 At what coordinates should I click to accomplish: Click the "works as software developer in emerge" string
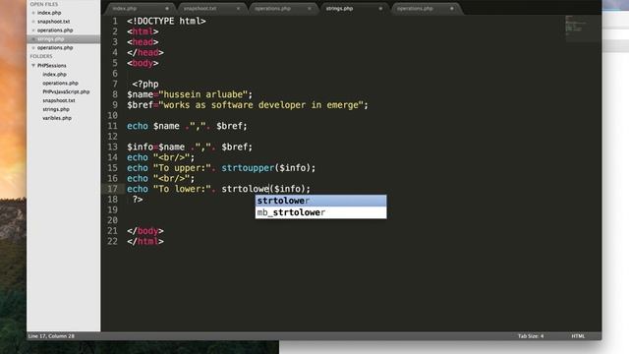(x=260, y=105)
